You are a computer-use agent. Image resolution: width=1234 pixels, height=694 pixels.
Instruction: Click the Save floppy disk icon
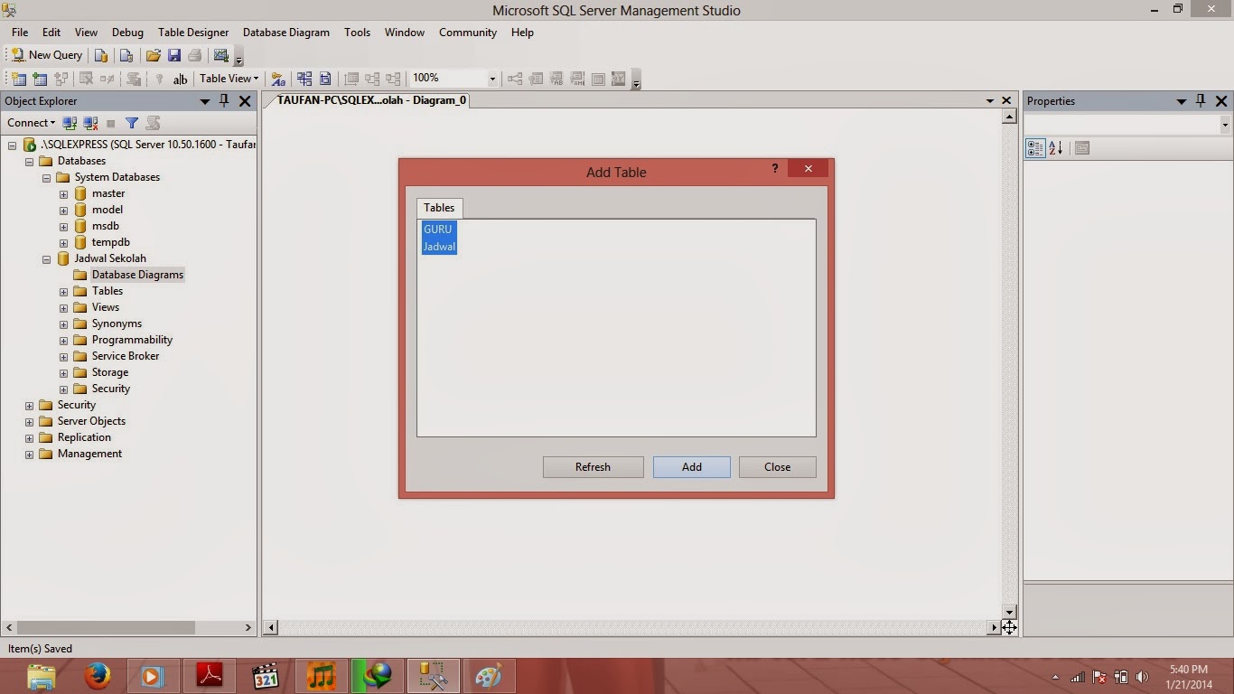(174, 55)
